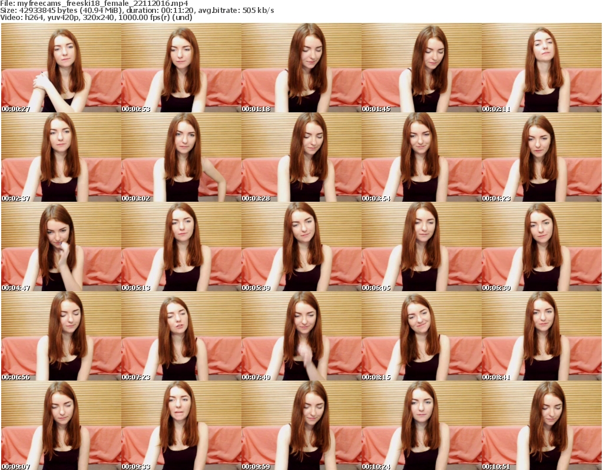This screenshot has height=470, width=603.
Task: Open the frame stamped 00:03:28
Action: (x=301, y=157)
